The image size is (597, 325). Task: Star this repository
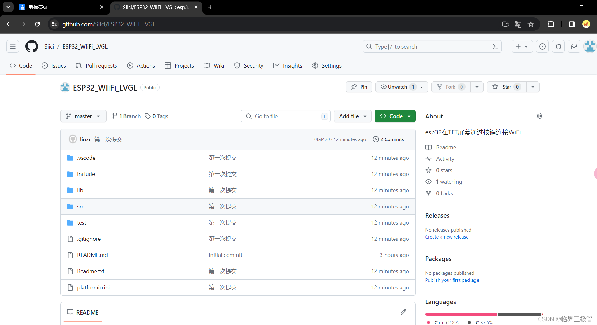(507, 87)
